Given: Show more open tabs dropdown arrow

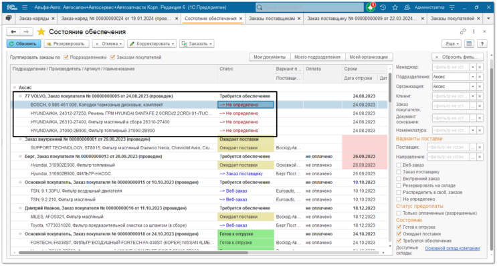Looking at the screenshot, I should (x=488, y=19).
